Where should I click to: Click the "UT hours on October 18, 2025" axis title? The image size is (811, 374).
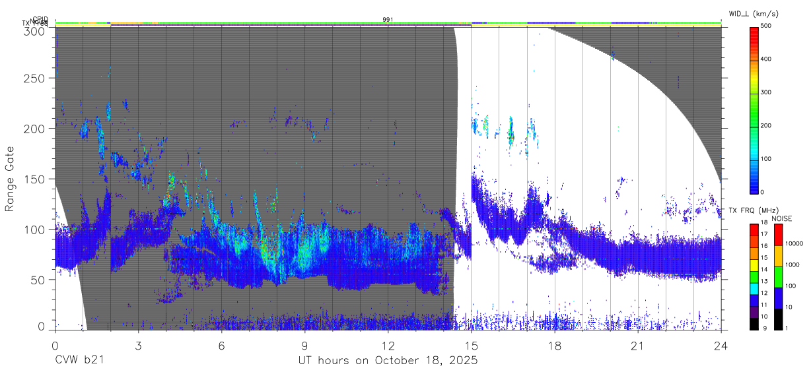pos(388,361)
